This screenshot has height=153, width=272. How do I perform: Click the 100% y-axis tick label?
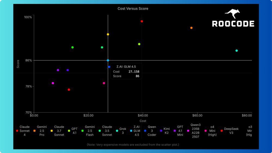click(x=28, y=17)
